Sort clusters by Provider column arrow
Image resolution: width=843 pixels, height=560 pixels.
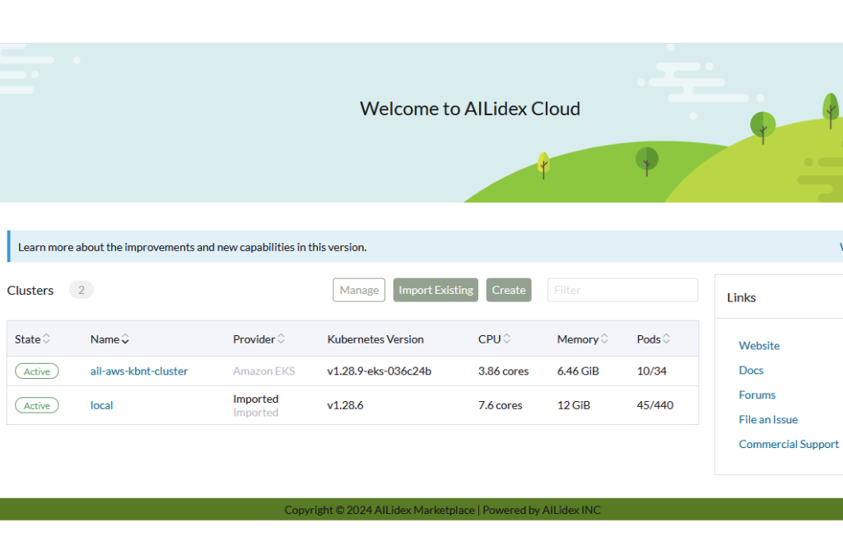(281, 339)
